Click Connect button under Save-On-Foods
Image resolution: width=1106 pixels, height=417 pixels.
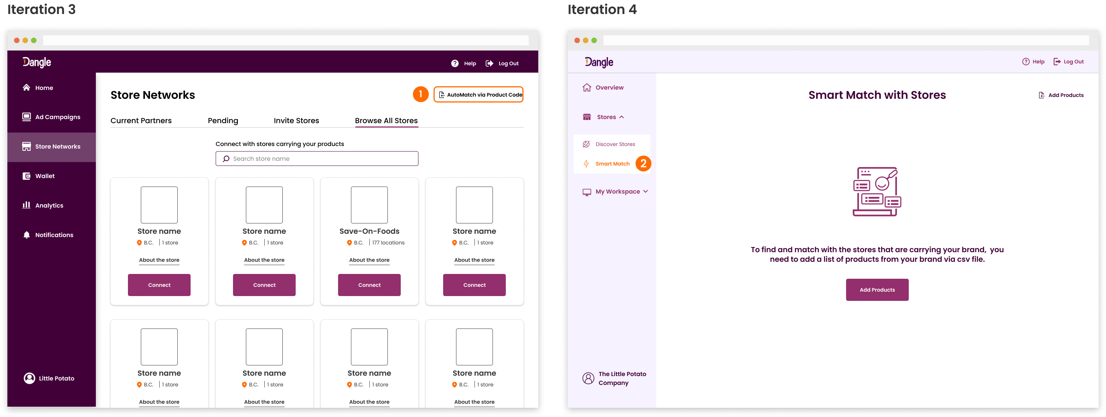click(369, 285)
